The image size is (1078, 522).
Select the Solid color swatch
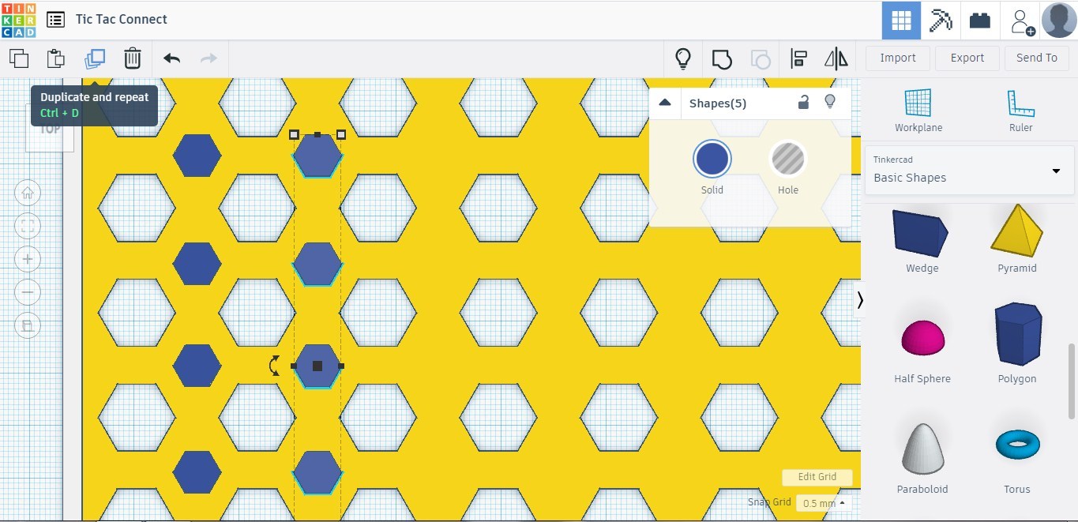tap(712, 158)
